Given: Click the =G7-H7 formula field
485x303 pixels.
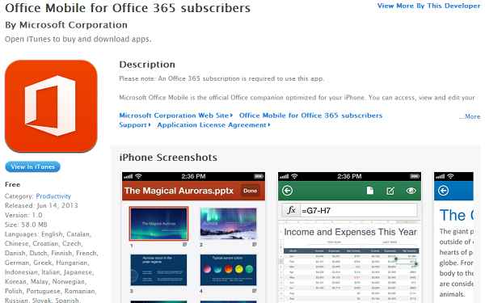Looking at the screenshot, I should [359, 211].
